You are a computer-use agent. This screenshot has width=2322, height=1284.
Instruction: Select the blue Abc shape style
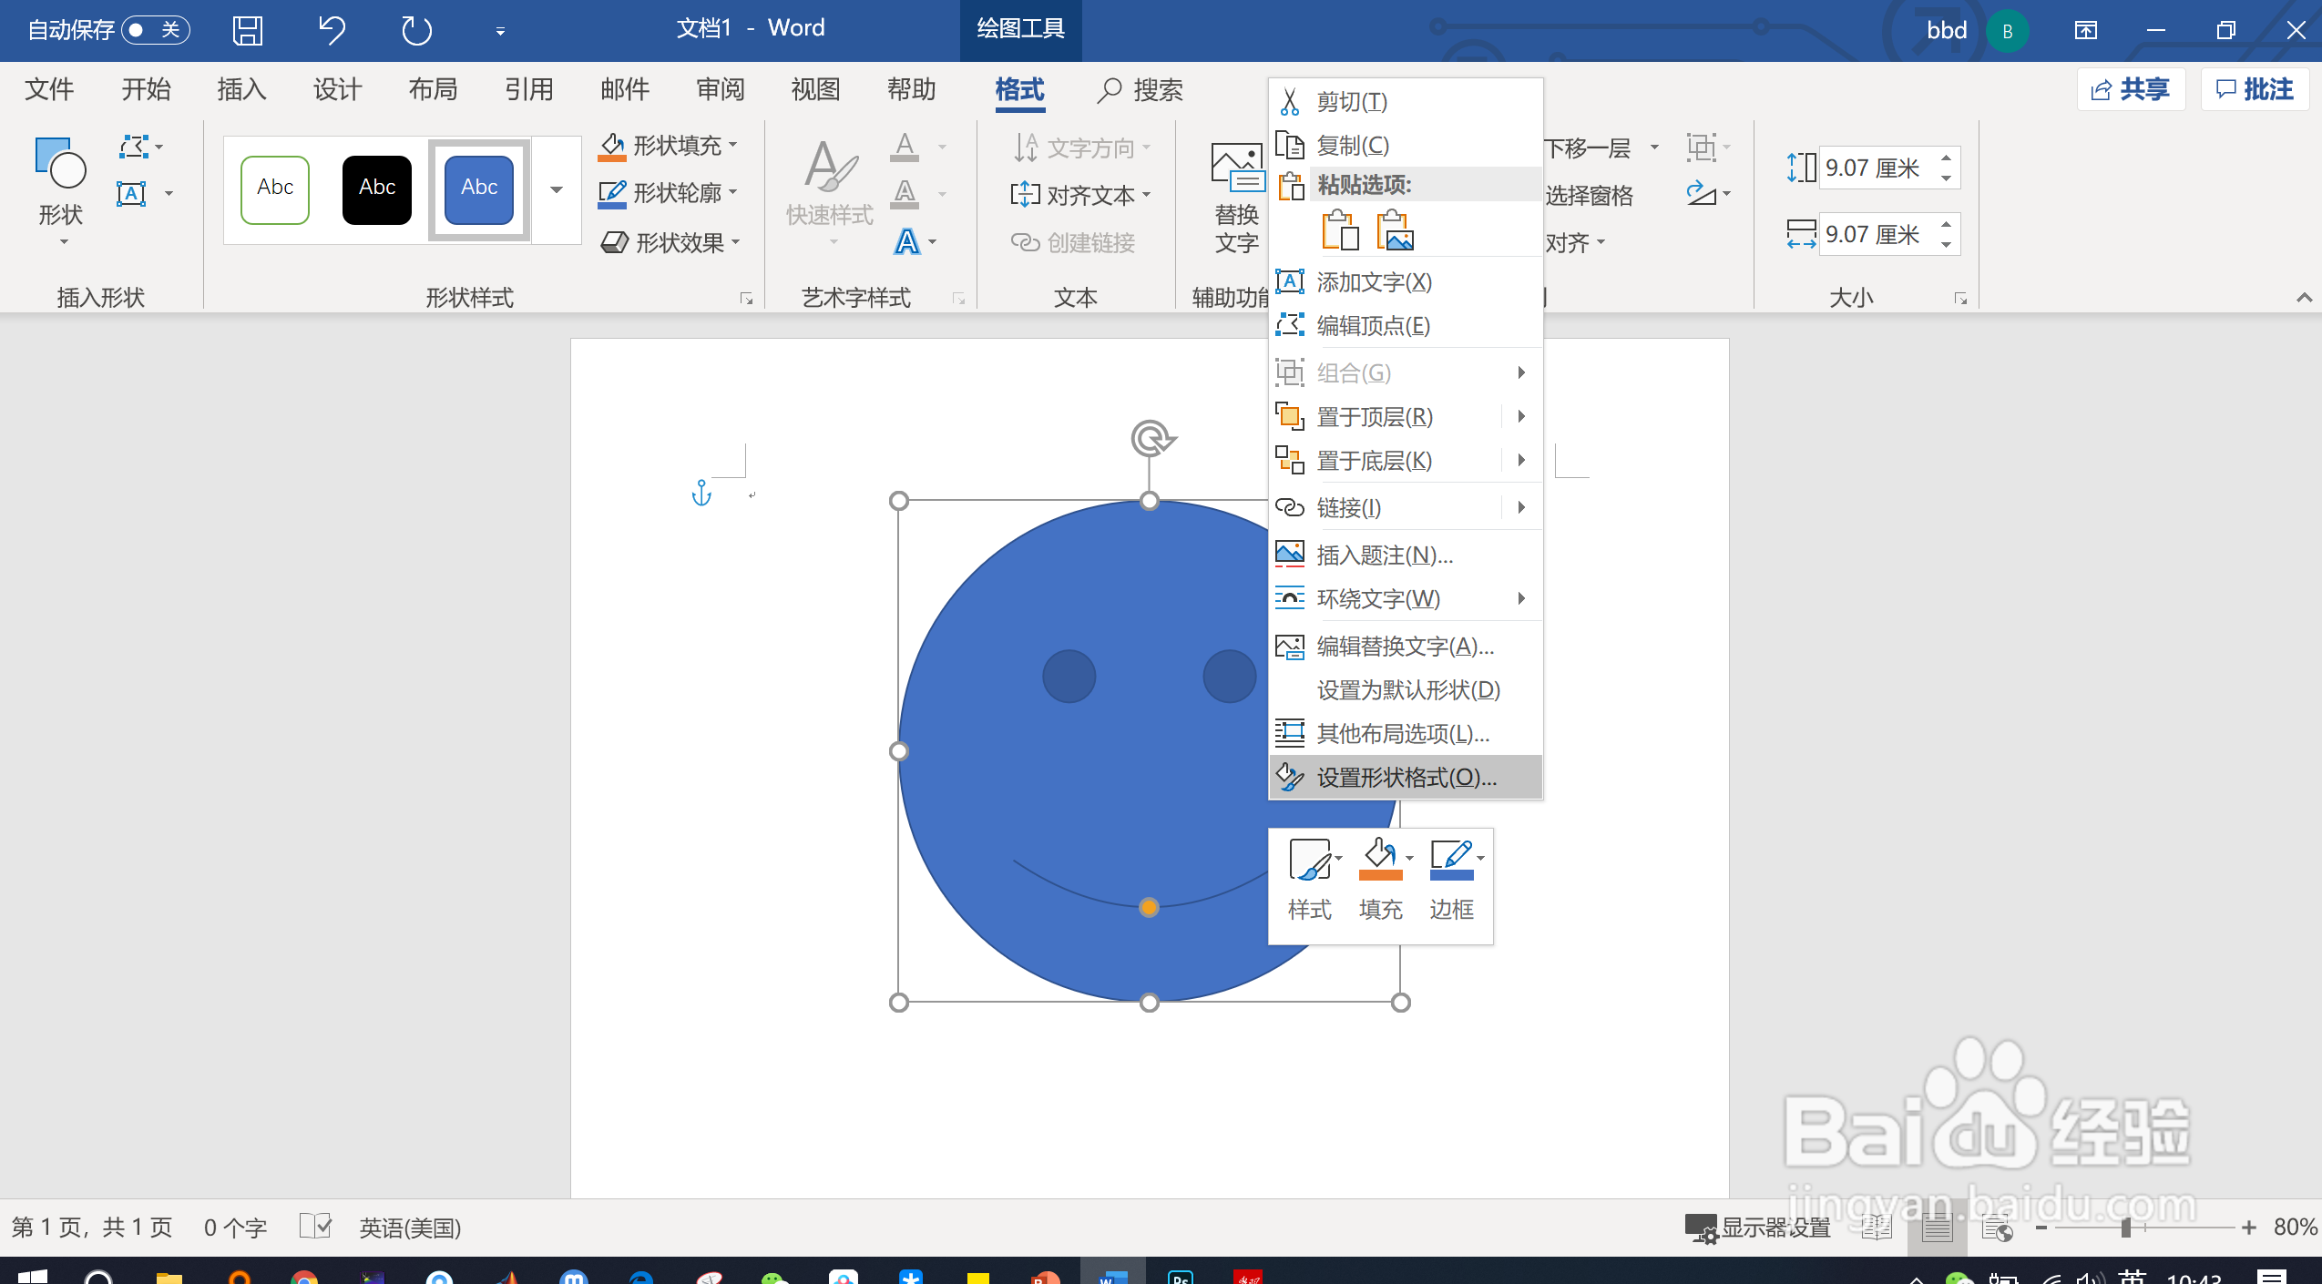[x=479, y=189]
